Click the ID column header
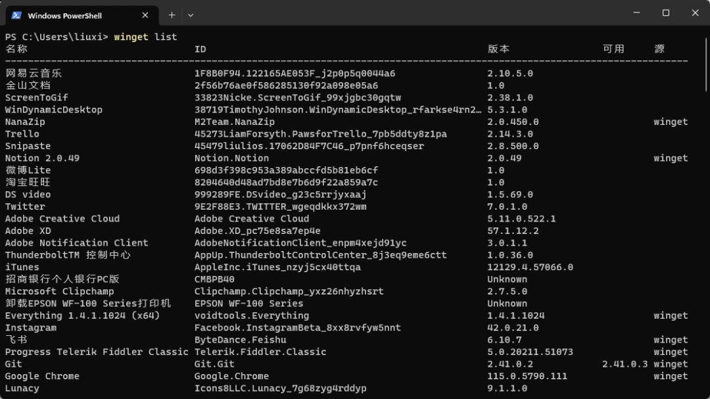This screenshot has height=399, width=710. pyautogui.click(x=200, y=49)
